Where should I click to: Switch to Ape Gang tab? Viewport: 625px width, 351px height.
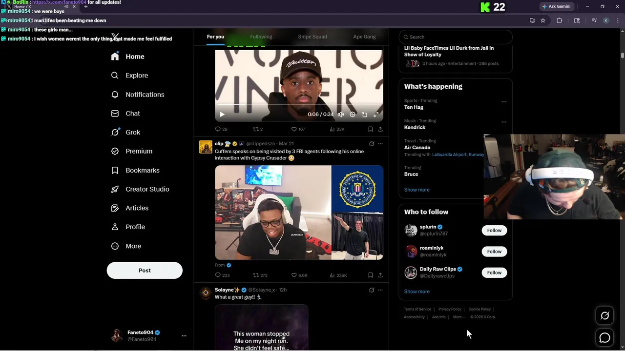point(364,37)
